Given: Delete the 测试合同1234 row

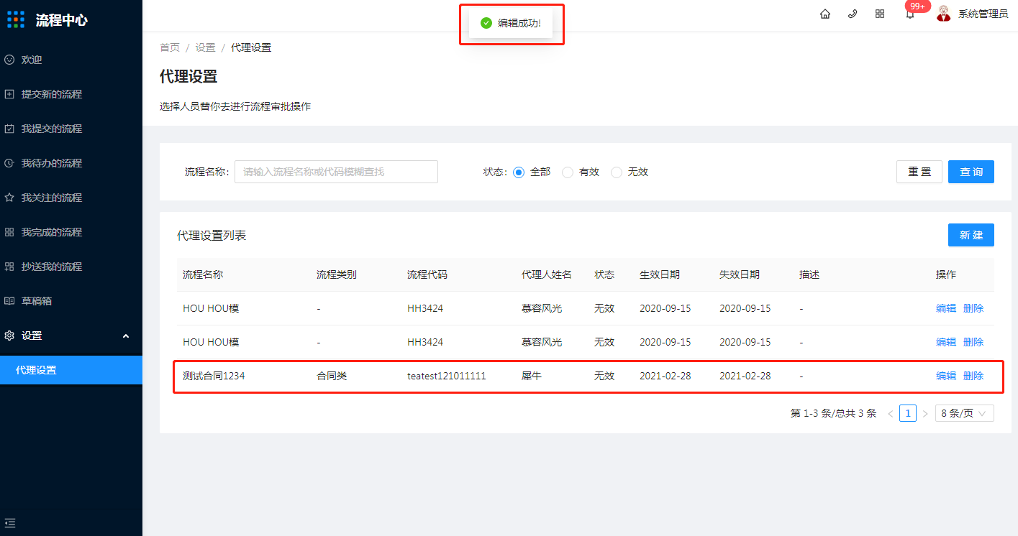Looking at the screenshot, I should [973, 376].
